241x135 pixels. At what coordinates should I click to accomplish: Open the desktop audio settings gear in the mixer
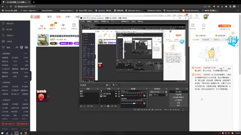pos(144,103)
